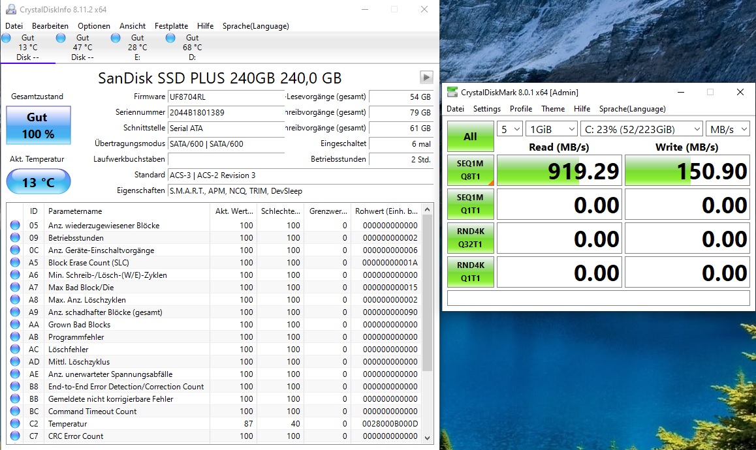Click the SEQ1M Q8T1 read result 919.29
756x450 pixels.
[559, 171]
